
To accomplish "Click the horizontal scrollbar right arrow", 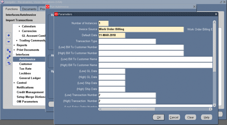I will [211, 109].
